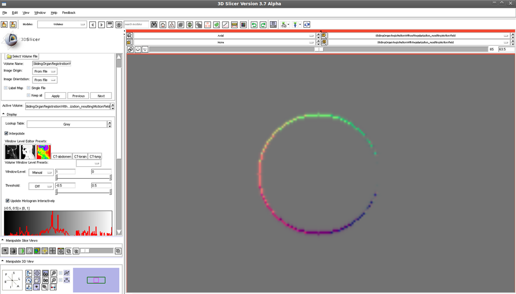
Task: Open the View menu
Action: (26, 13)
